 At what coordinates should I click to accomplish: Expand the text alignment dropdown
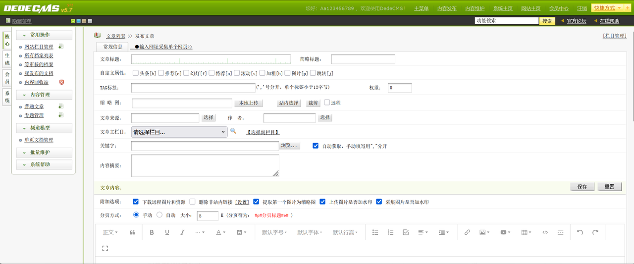423,232
